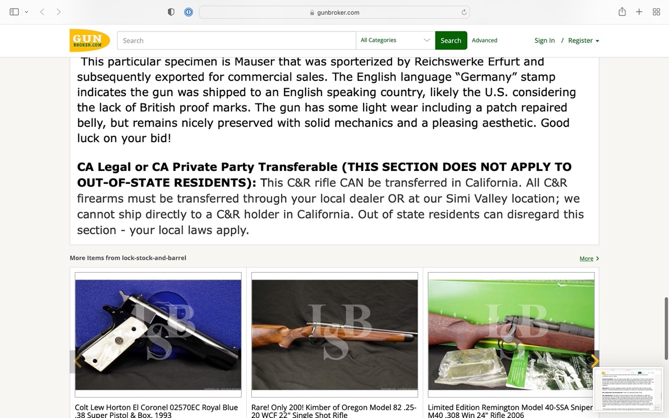The height and width of the screenshot is (418, 669).
Task: Add a new tab with plus icon
Action: pyautogui.click(x=639, y=12)
